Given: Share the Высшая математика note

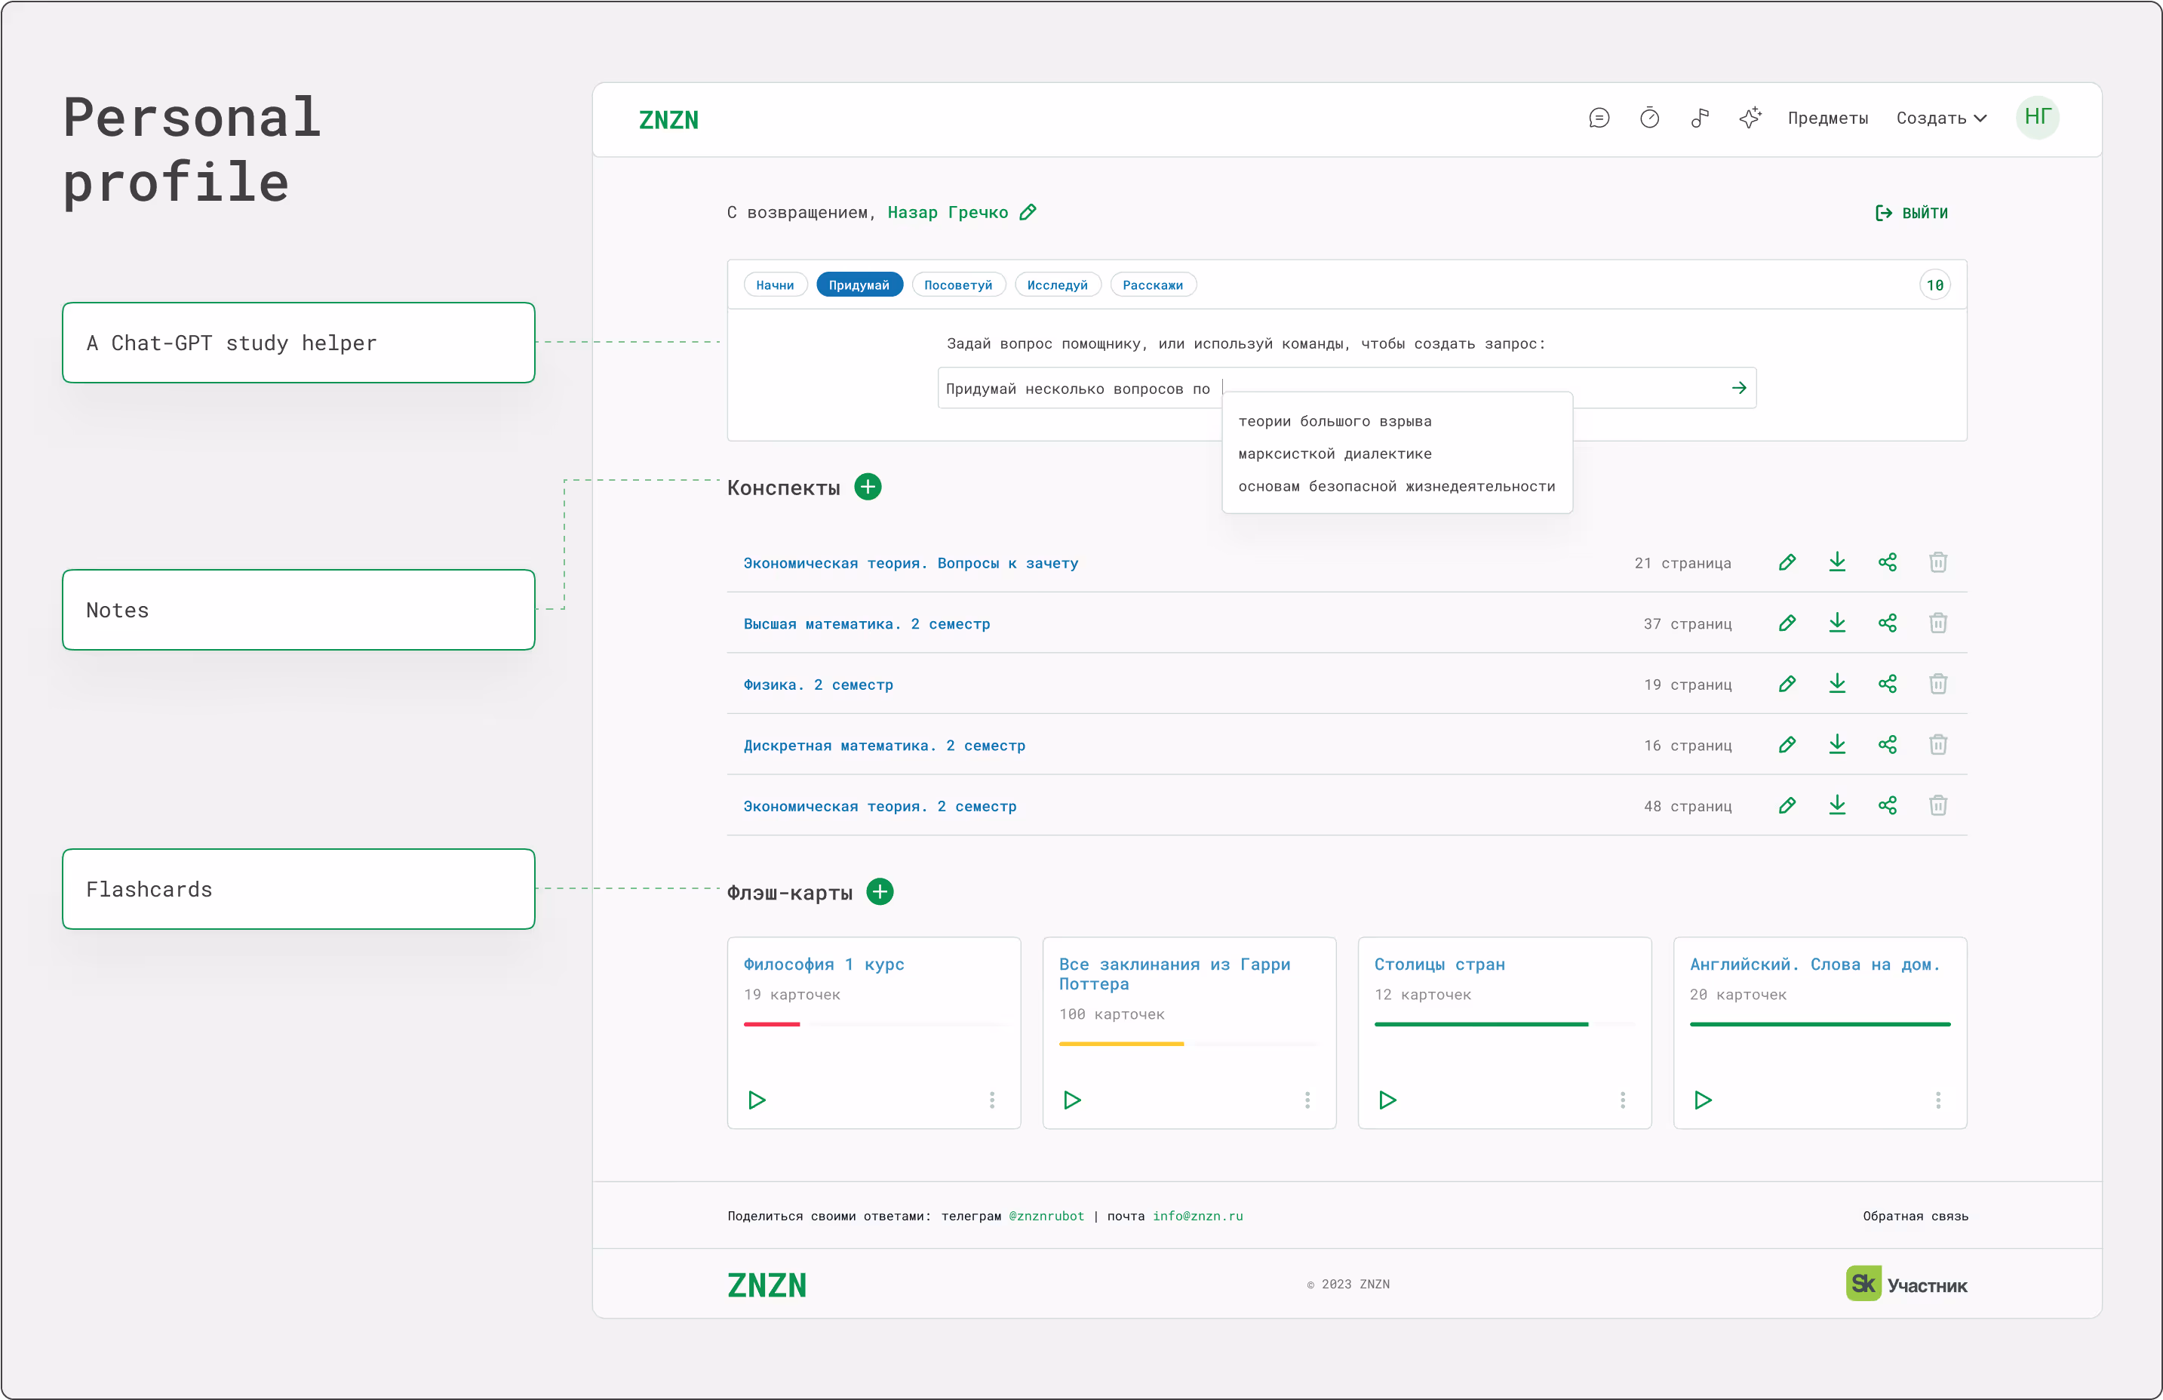Looking at the screenshot, I should [1888, 623].
